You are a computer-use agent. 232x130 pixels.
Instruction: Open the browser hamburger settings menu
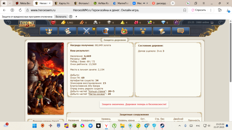click(204, 3)
